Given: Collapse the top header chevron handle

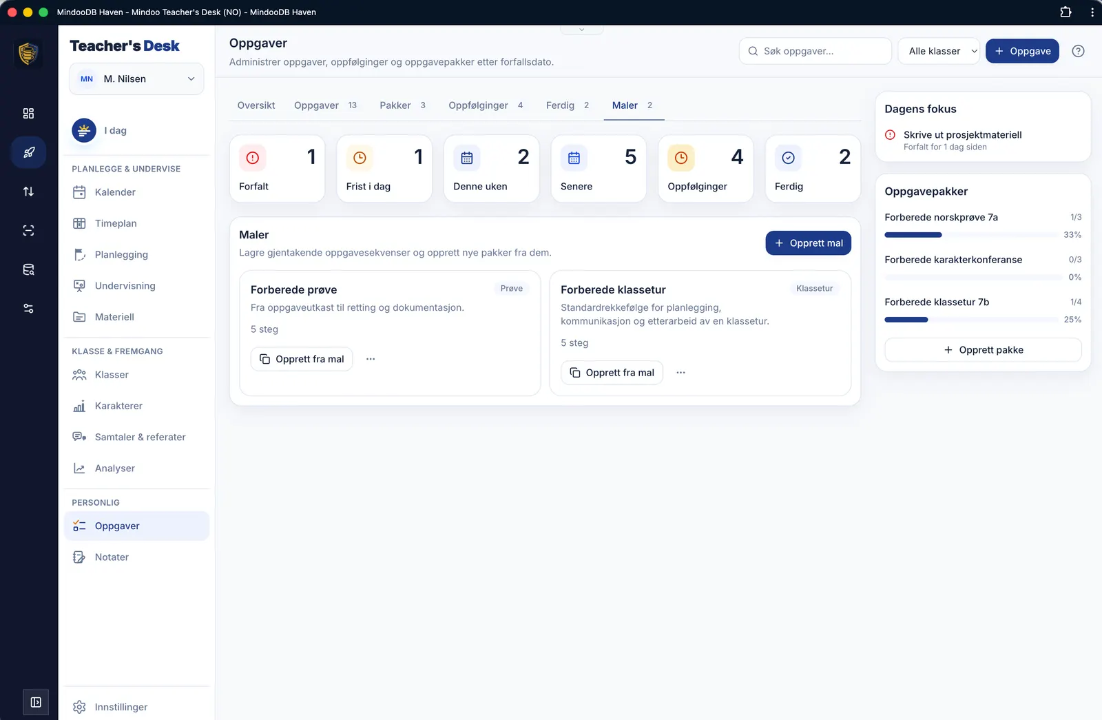Looking at the screenshot, I should click(x=581, y=30).
